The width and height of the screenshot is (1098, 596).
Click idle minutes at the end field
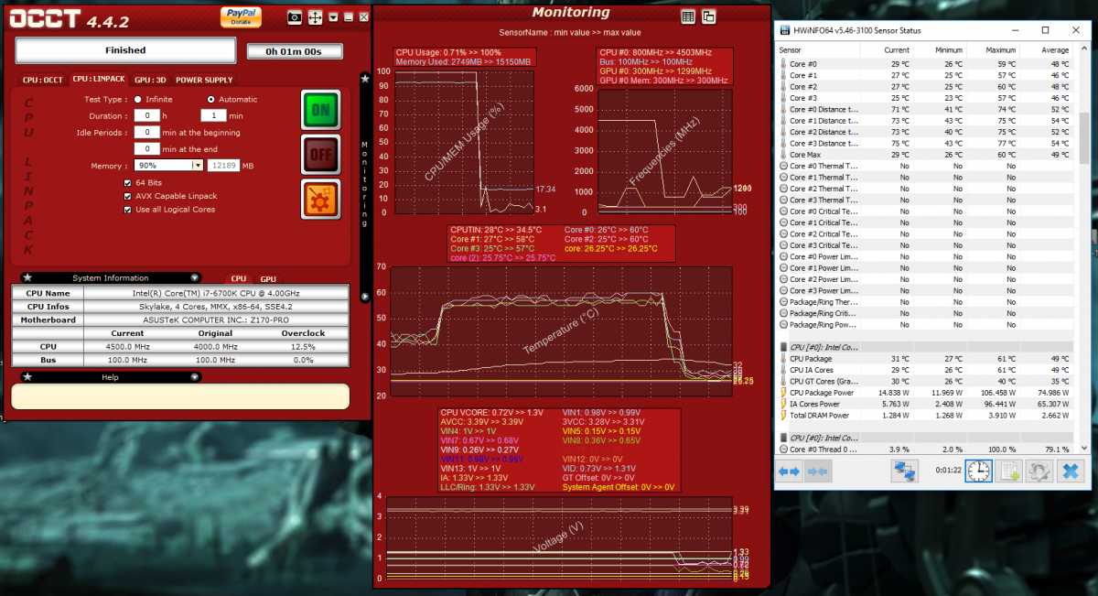[147, 148]
